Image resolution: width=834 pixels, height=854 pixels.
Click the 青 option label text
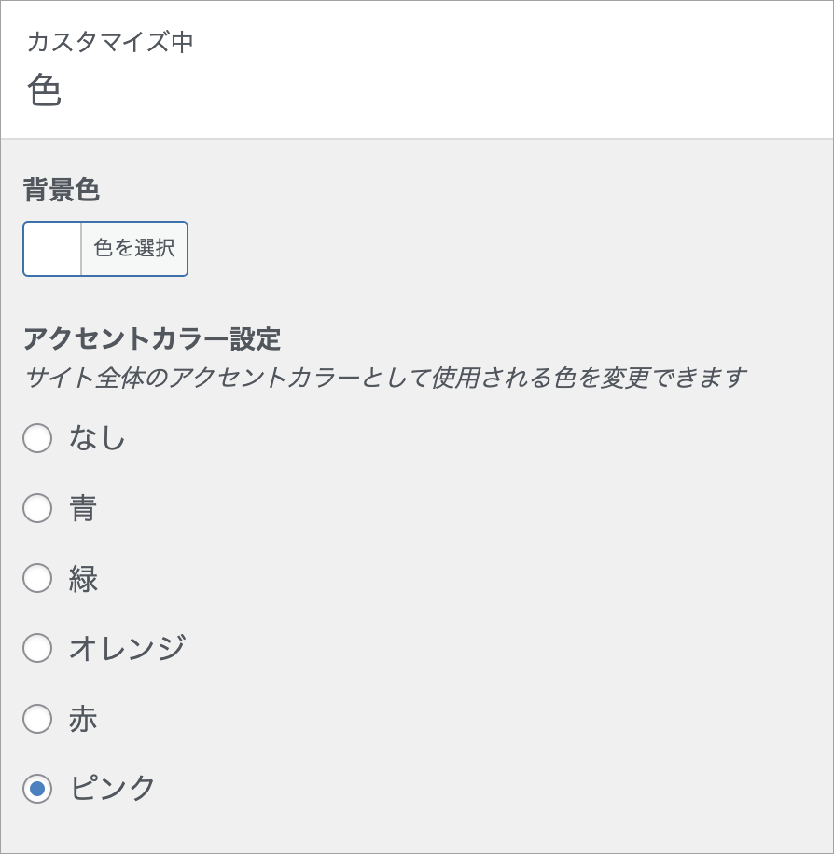click(83, 508)
